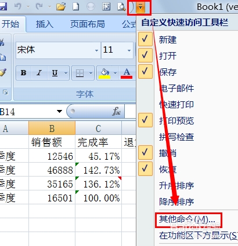Viewport: 238px width, 246px height.
Task: Select cell showing 45.17%
Action: click(x=98, y=156)
